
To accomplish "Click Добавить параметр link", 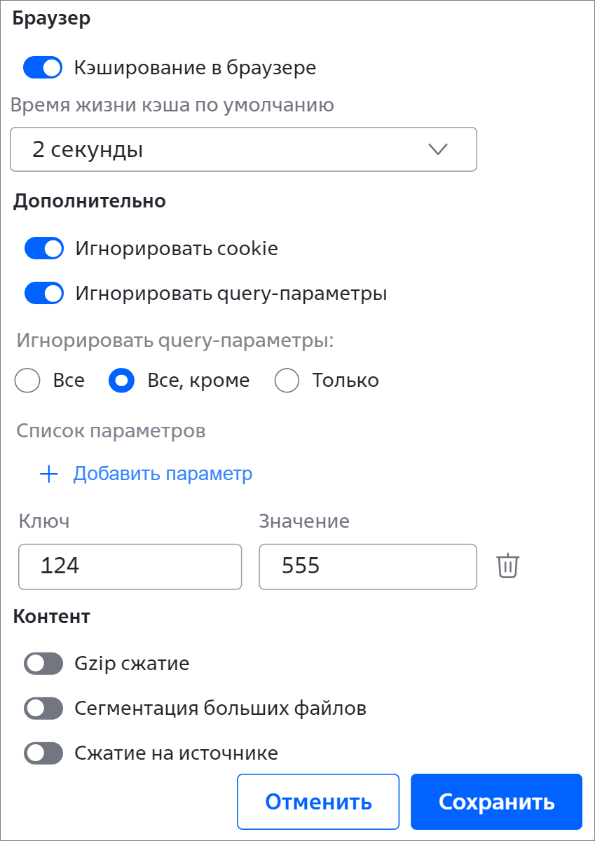I will (x=163, y=474).
